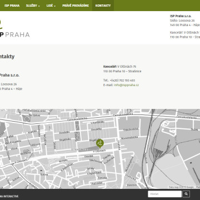The height and width of the screenshot is (200, 200).
Task: Click the Kancelář address in the header
Action: pos(185,34)
